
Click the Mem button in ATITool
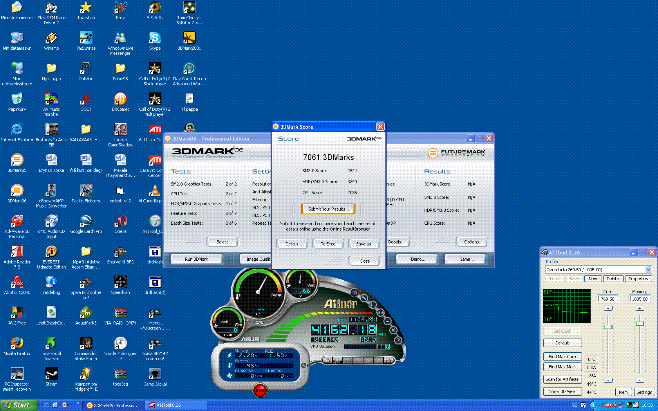tap(623, 392)
